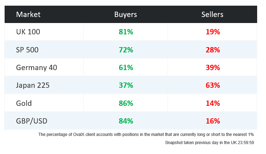Select the Germany 40 market name
The width and height of the screenshot is (266, 154).
coord(36,68)
